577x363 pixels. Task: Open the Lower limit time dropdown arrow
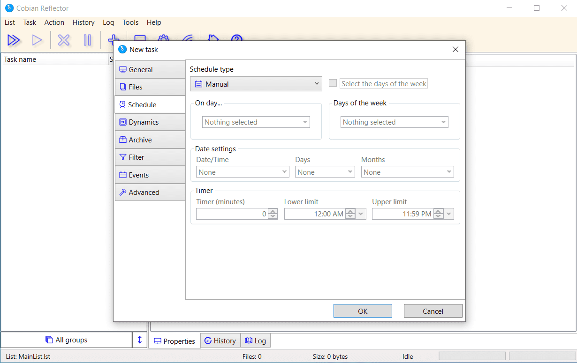(x=361, y=214)
